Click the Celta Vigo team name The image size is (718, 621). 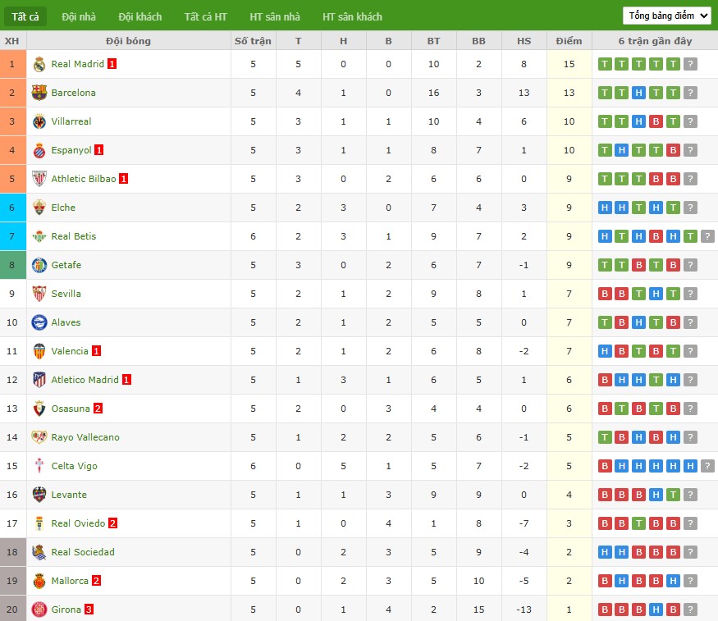coord(74,466)
